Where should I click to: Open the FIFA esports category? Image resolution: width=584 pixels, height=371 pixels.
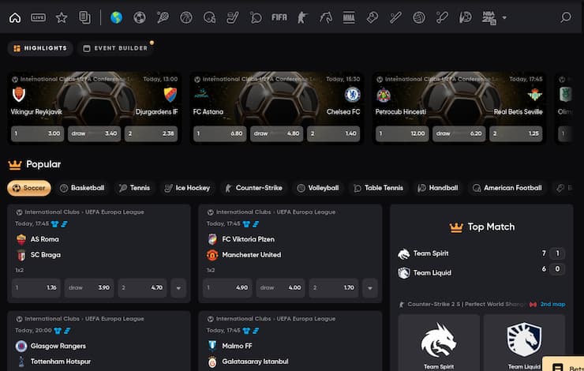coord(279,17)
